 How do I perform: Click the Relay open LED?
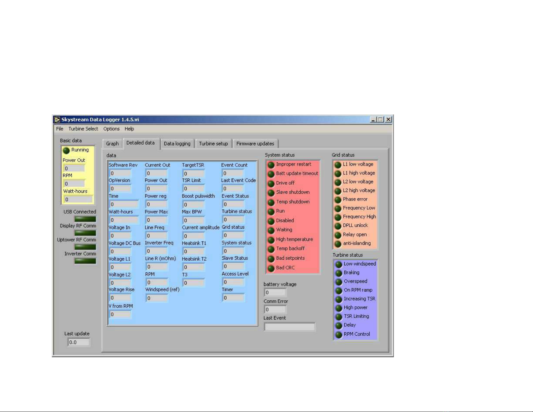point(338,235)
